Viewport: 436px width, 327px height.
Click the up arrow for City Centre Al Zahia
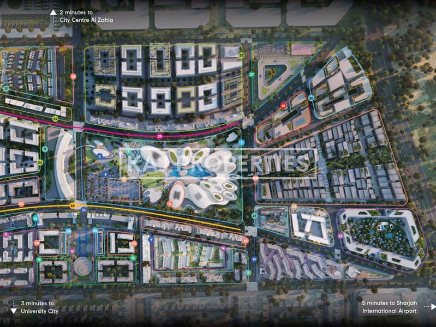[53, 12]
